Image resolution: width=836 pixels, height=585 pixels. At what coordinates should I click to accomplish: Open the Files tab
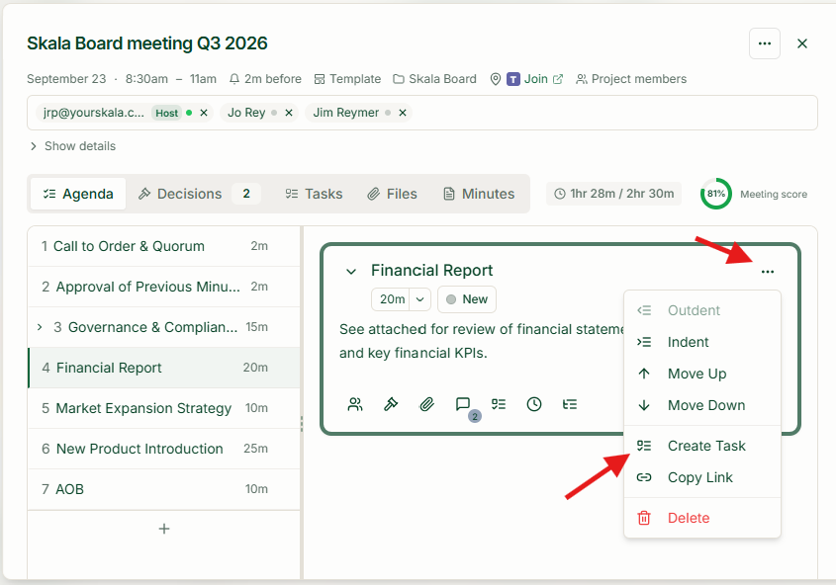coord(392,194)
